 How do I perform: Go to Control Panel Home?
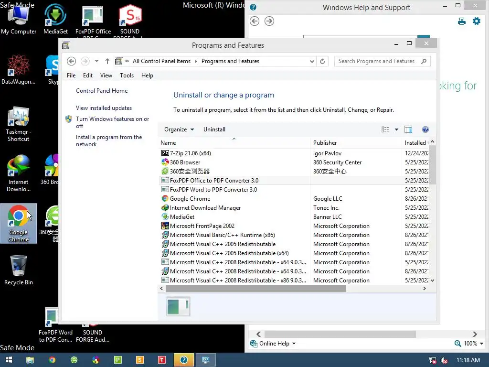coord(102,91)
